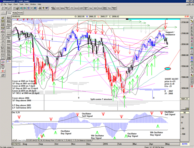Screen dimensions: 194x148
Task: Switch to the Monthly timeframe
Action: click(x=21, y=13)
